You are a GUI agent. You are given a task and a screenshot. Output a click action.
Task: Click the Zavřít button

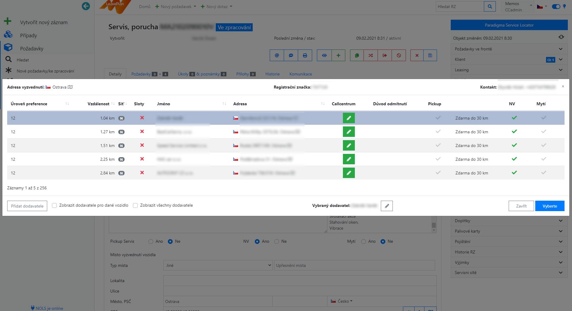click(521, 206)
